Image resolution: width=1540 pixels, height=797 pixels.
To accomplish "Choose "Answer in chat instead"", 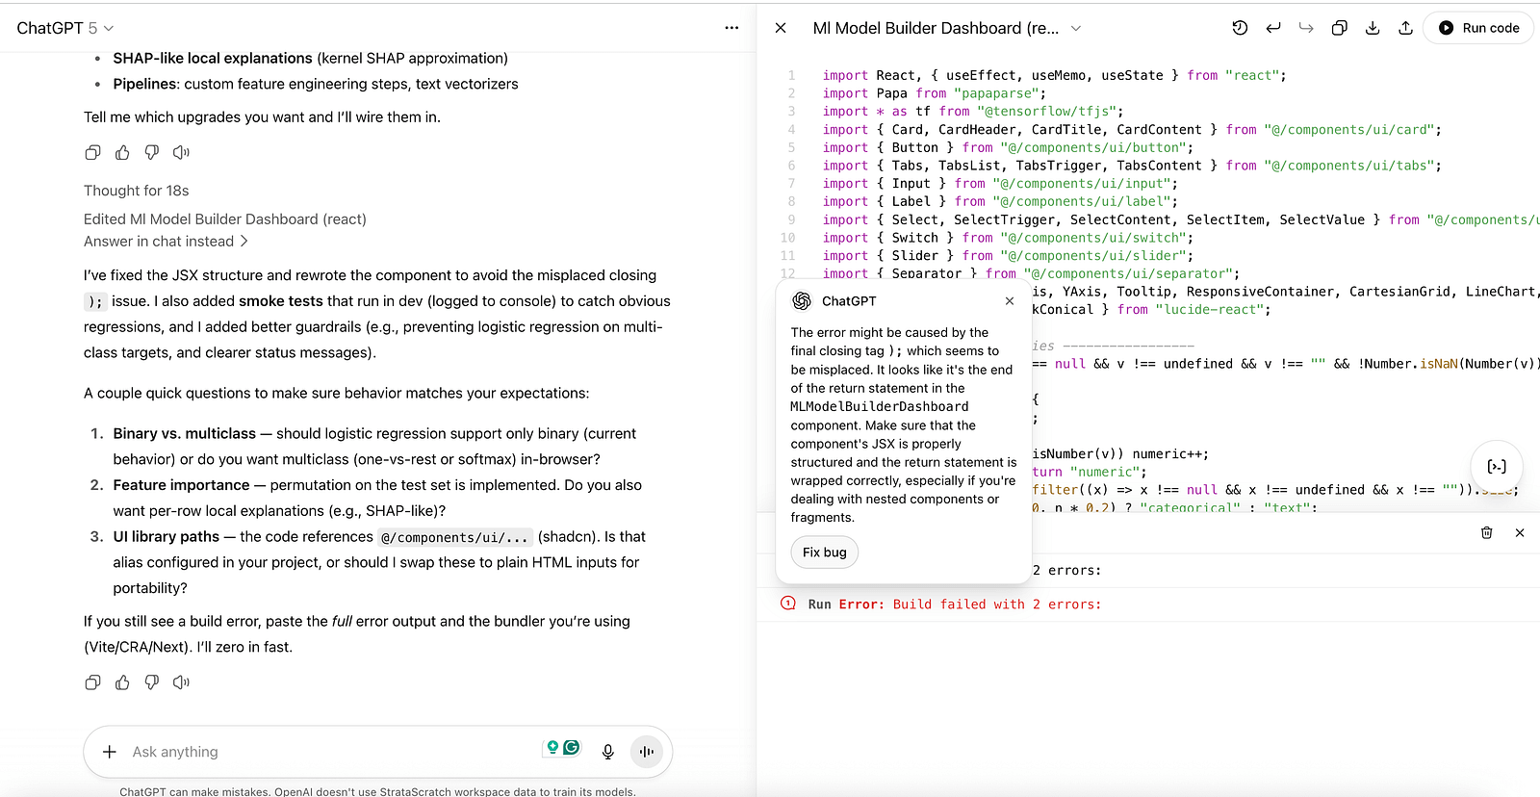I will pos(166,242).
